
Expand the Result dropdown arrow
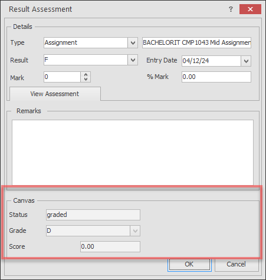[133, 60]
